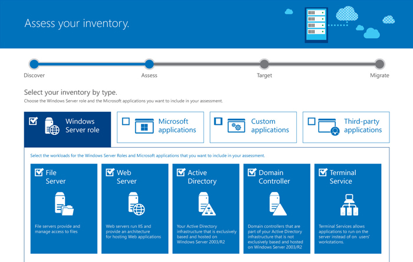This screenshot has width=413, height=262.
Task: Check the Third-party applications checkbox
Action: 312,122
